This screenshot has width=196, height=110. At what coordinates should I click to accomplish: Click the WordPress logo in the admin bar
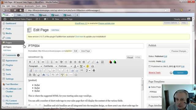click(x=5, y=19)
